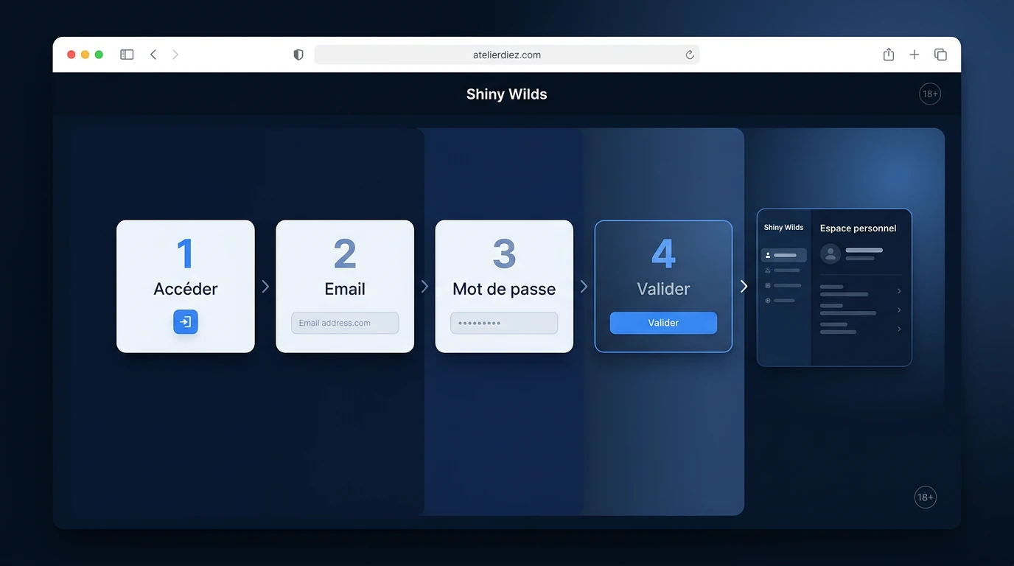Click the Shiny Wilds page title

[507, 94]
